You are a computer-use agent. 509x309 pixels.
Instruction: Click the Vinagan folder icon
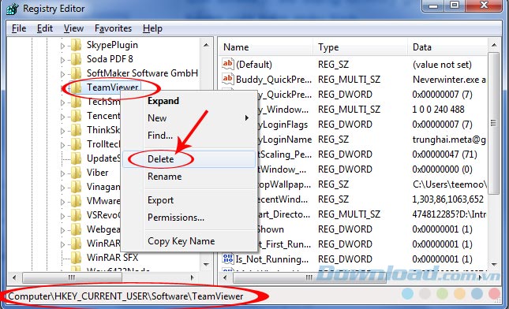click(76, 187)
